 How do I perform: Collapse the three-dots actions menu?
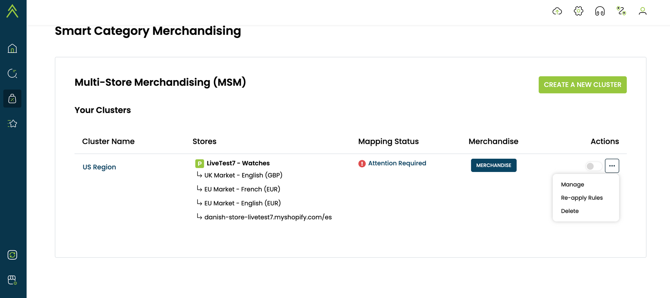pos(612,166)
